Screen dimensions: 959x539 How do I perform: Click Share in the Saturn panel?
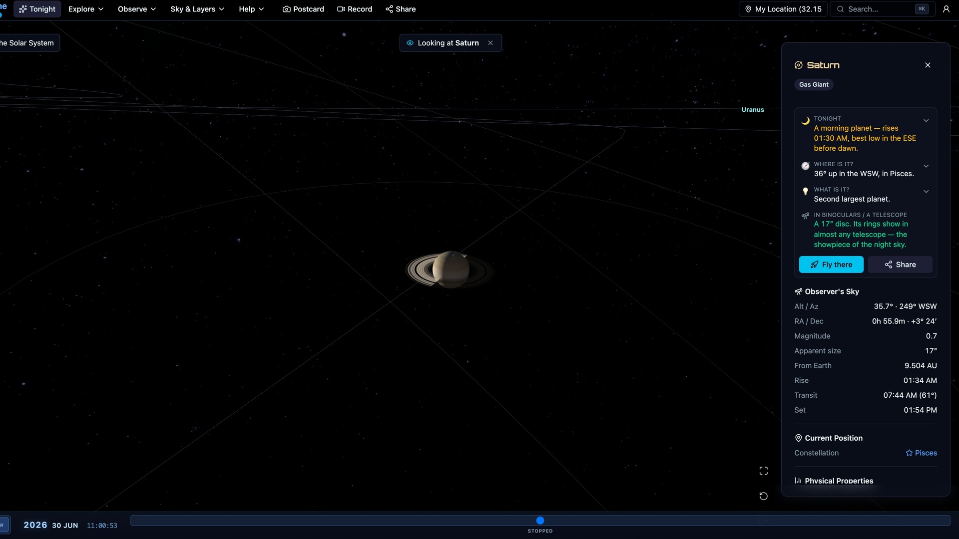point(900,265)
